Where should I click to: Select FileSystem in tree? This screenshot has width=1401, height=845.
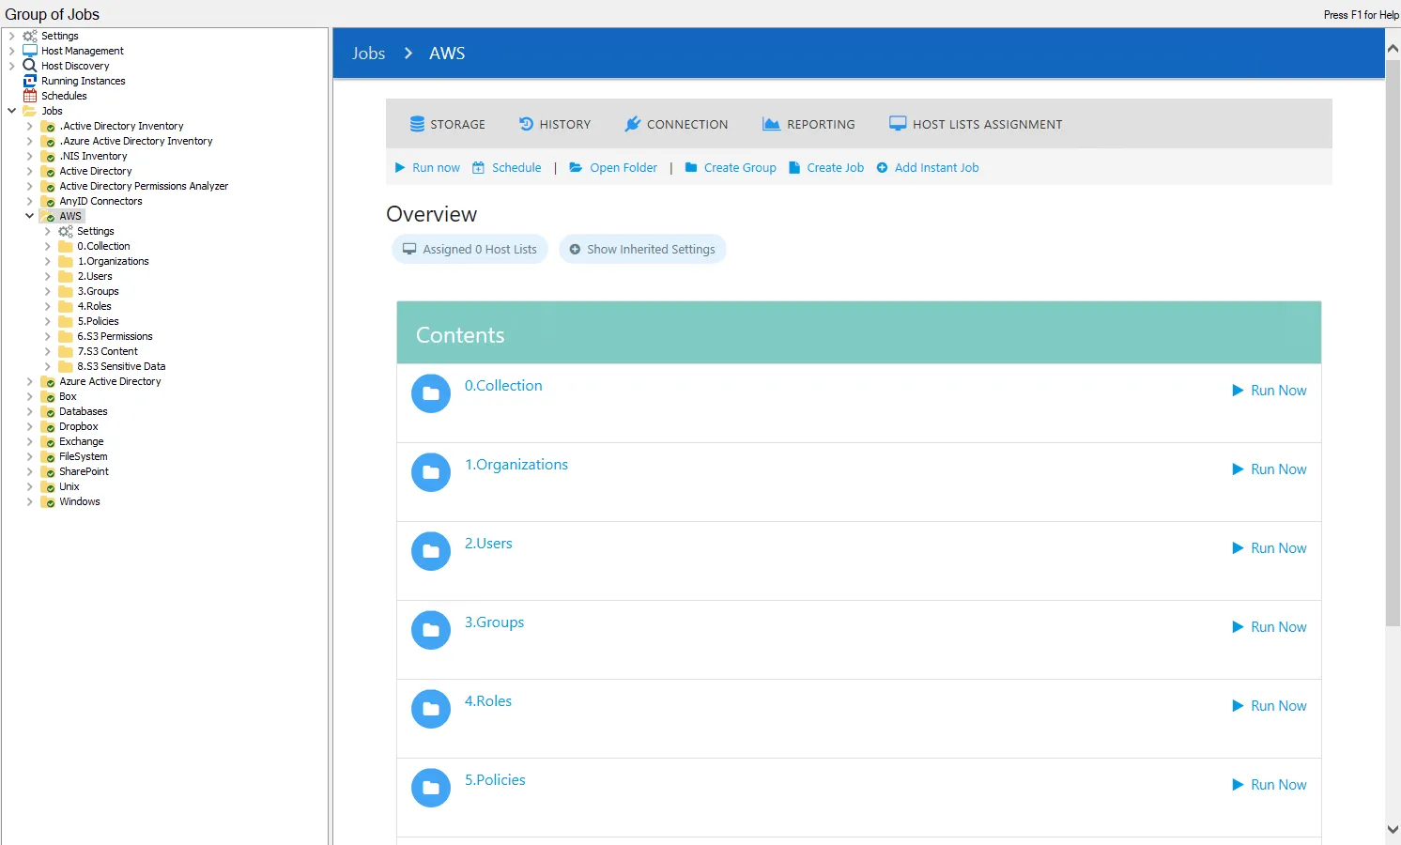[x=83, y=456]
